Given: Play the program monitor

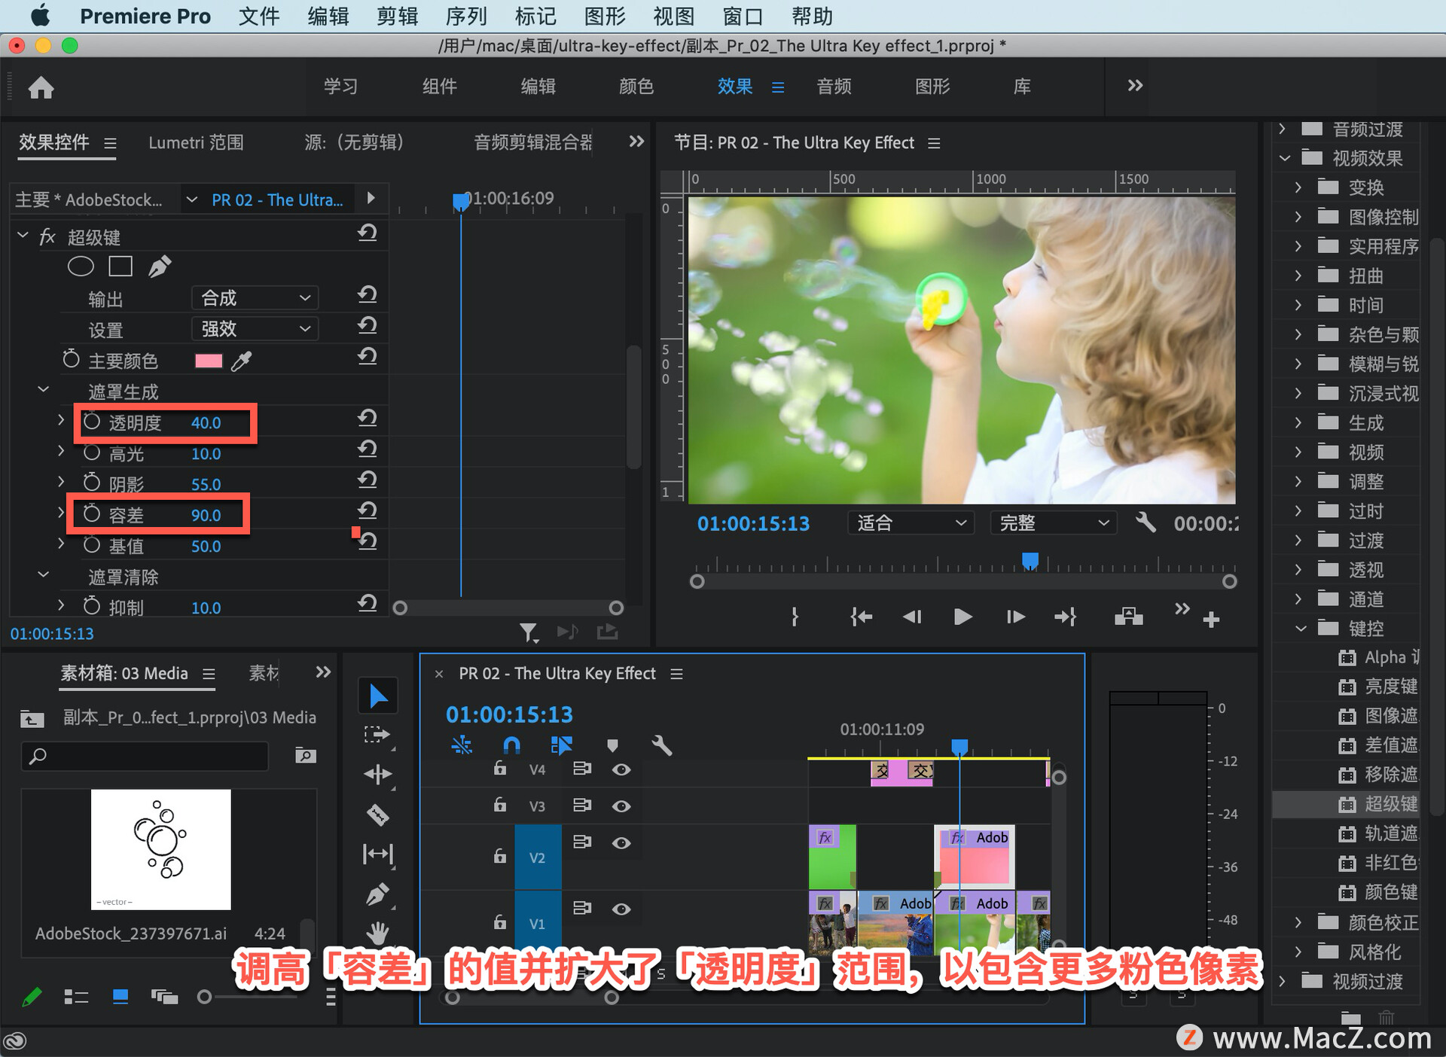Looking at the screenshot, I should point(962,617).
